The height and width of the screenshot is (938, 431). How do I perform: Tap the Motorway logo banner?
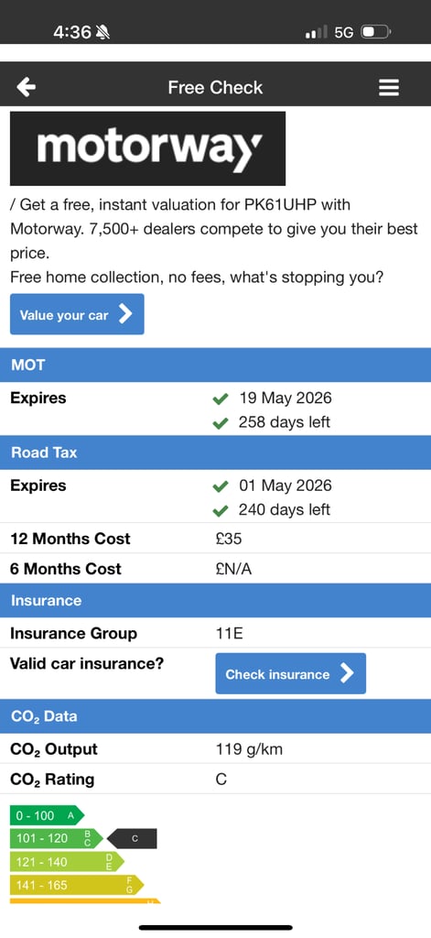point(147,148)
